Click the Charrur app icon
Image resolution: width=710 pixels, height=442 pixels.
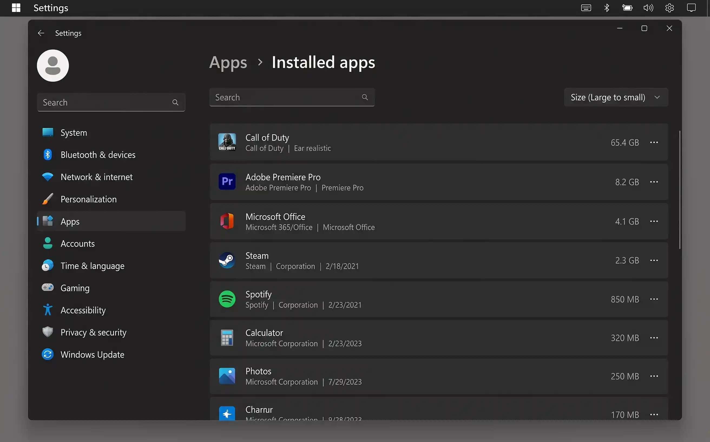227,413
